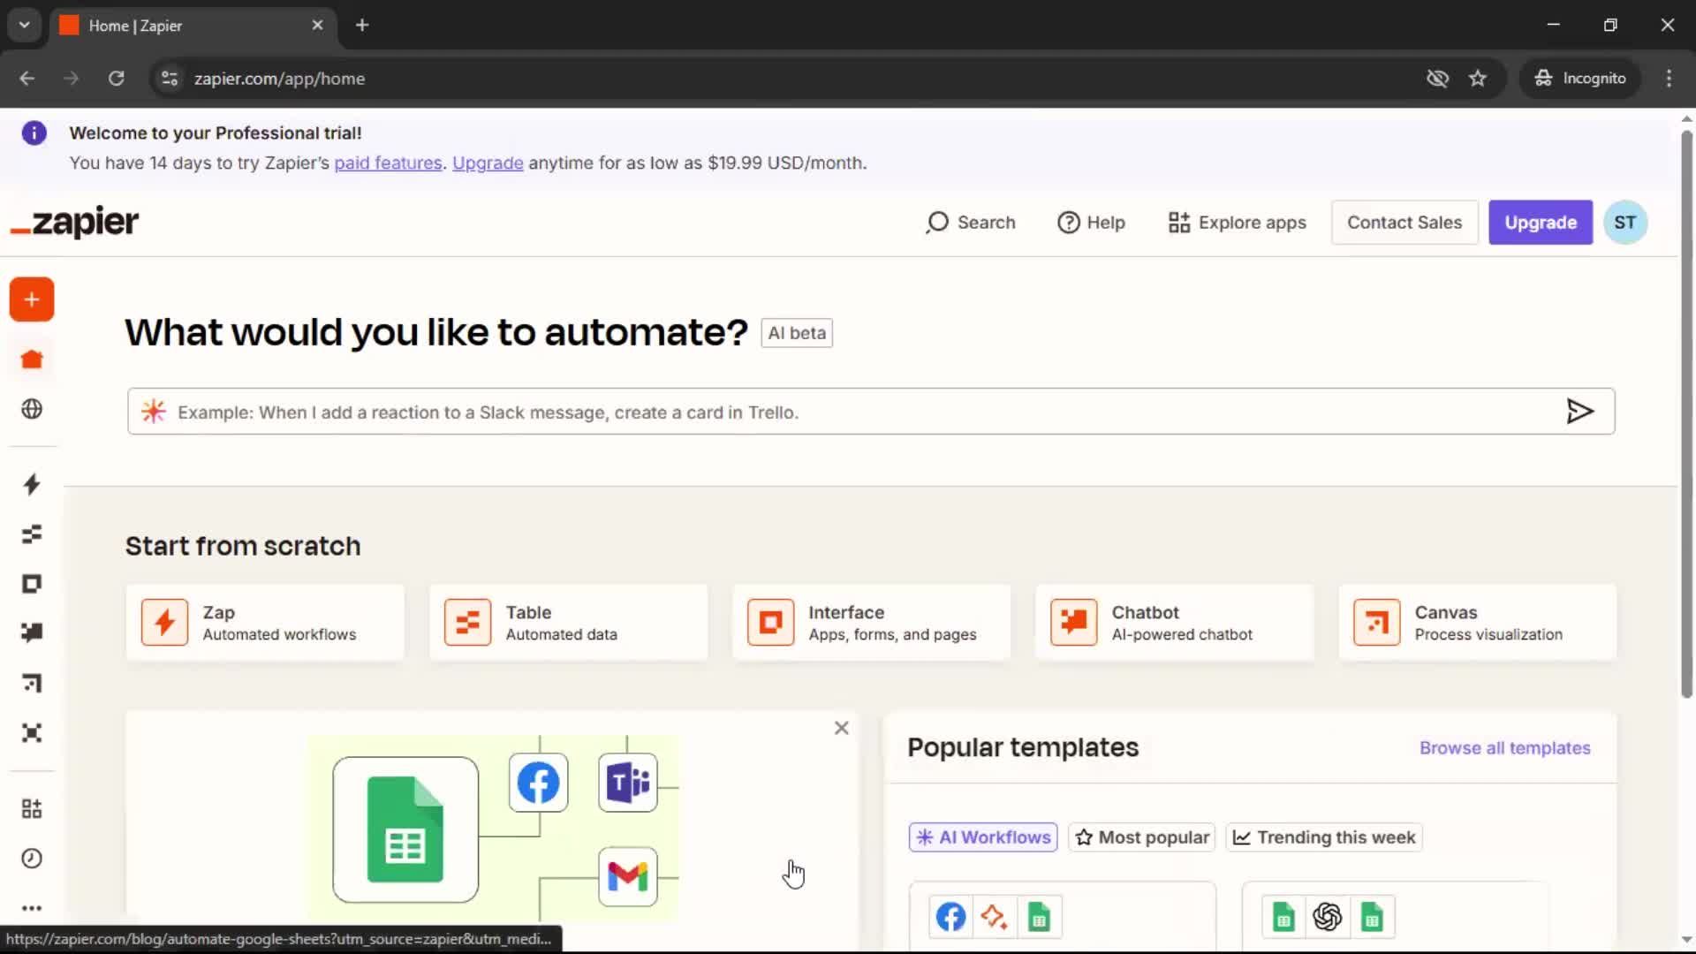1696x954 pixels.
Task: Open the Chrome three-dot menu
Action: coord(1669,79)
